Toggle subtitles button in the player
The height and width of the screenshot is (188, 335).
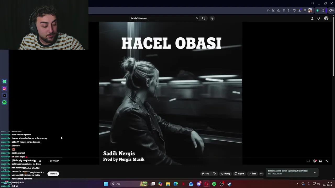pos(308,161)
